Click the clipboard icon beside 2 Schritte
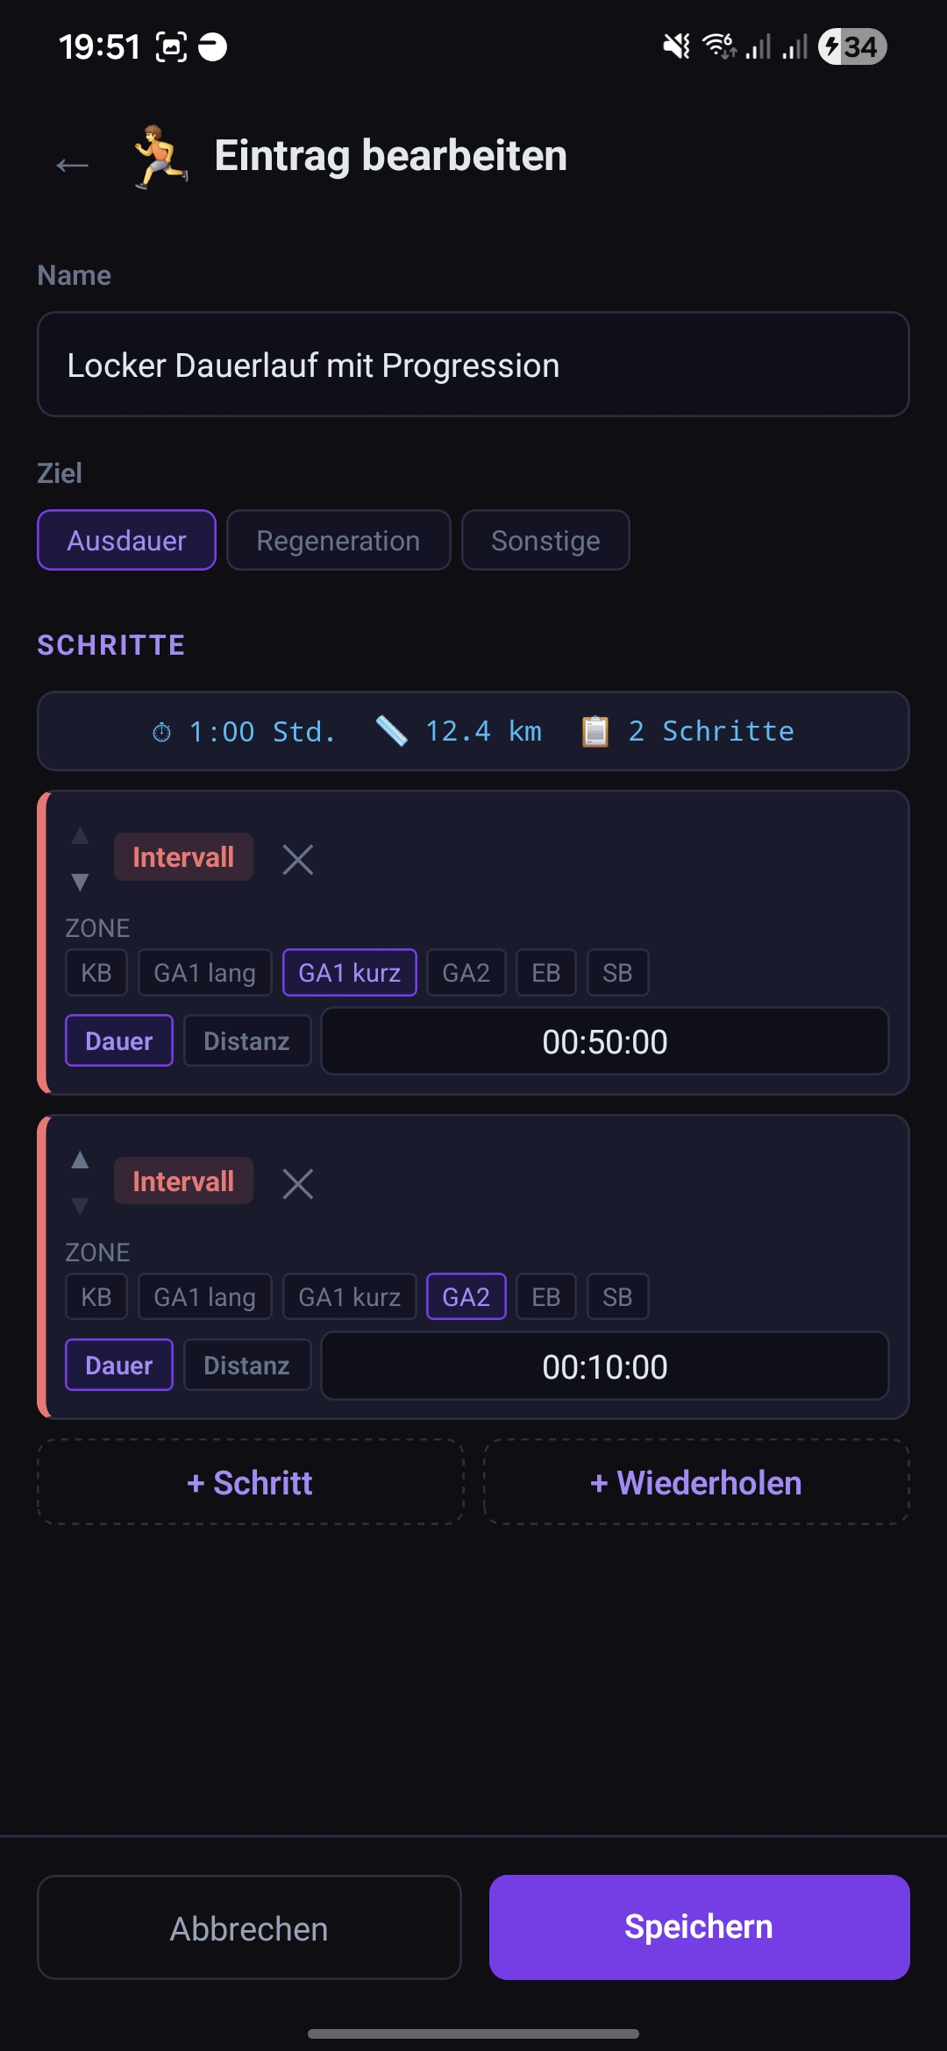 click(x=597, y=730)
